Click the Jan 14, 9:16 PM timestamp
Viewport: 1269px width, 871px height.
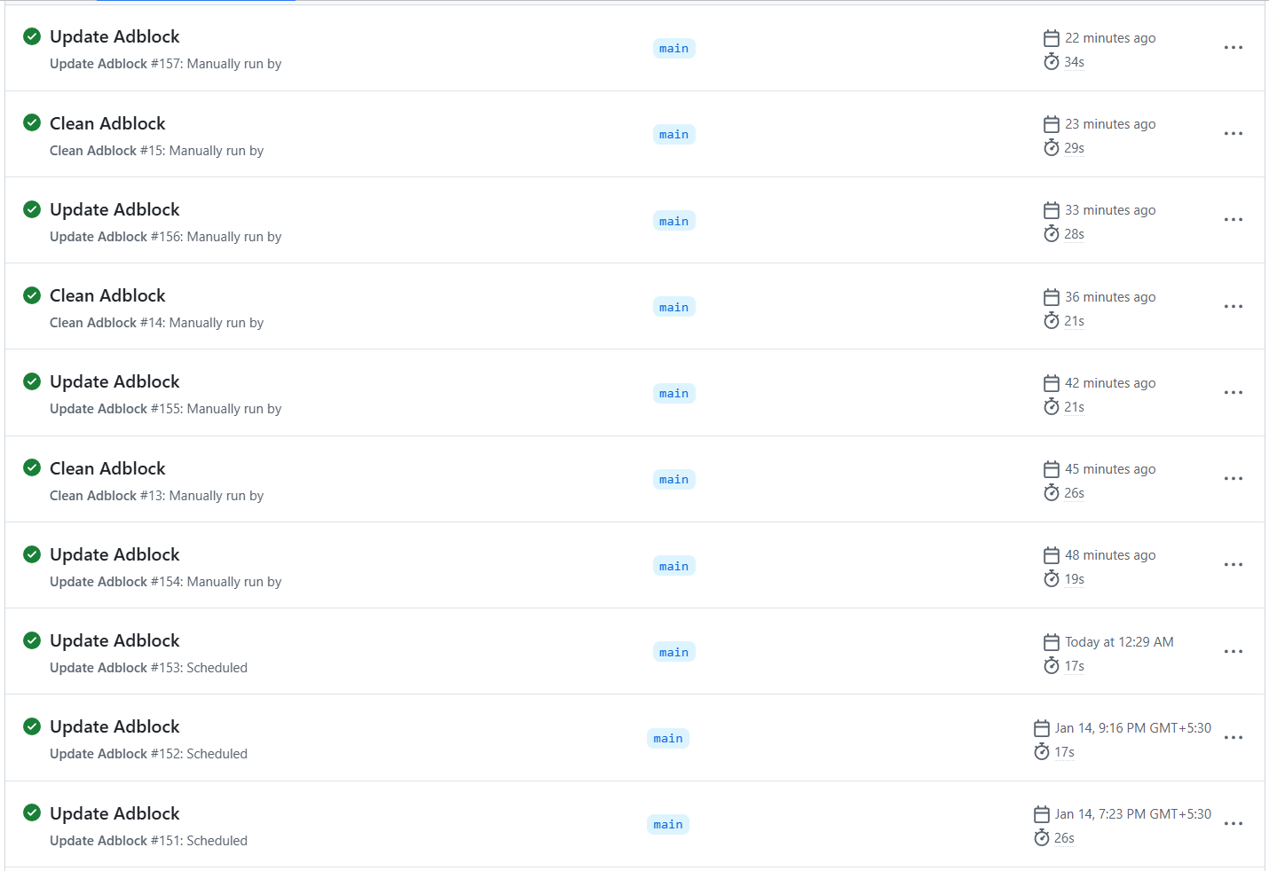1132,728
